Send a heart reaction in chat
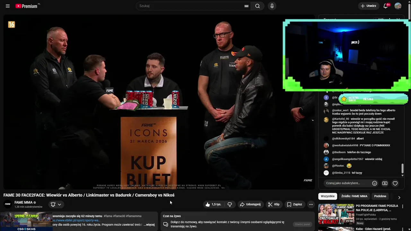 (x=395, y=183)
